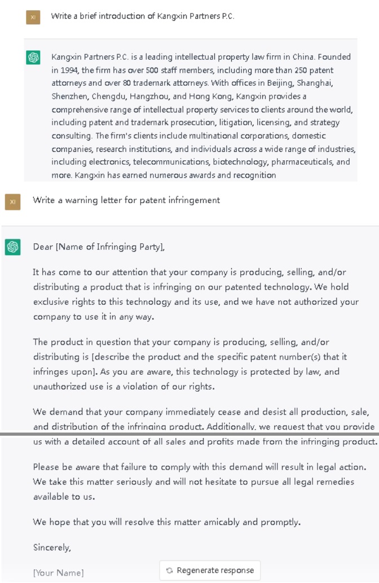Screen dimensions: 379x583
Task: Click the user avatar beside the warning letter prompt
Action: (12, 201)
